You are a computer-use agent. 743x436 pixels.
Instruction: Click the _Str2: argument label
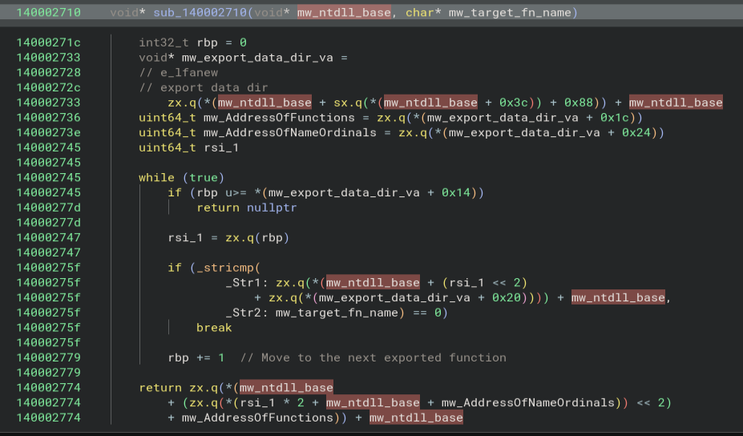coord(246,313)
